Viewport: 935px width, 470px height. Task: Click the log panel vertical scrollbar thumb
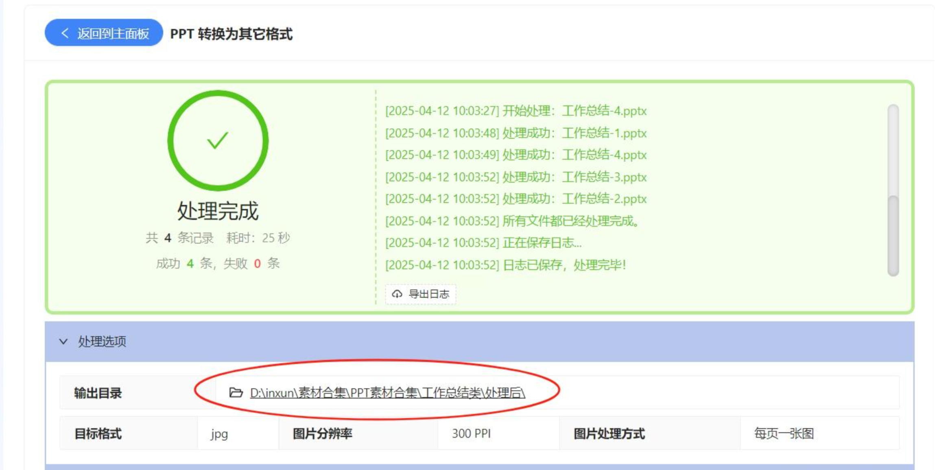click(x=893, y=236)
